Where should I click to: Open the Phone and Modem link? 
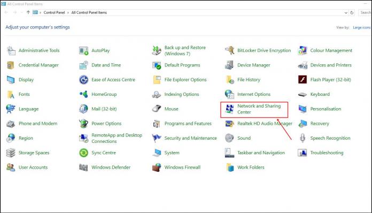tap(38, 124)
